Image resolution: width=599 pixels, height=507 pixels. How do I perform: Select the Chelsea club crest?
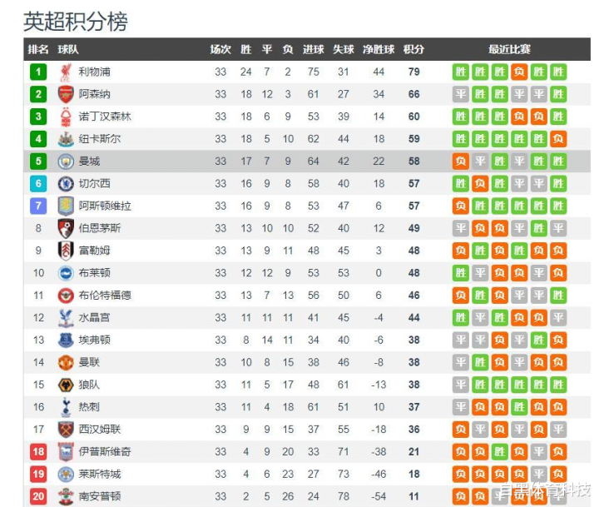[66, 183]
